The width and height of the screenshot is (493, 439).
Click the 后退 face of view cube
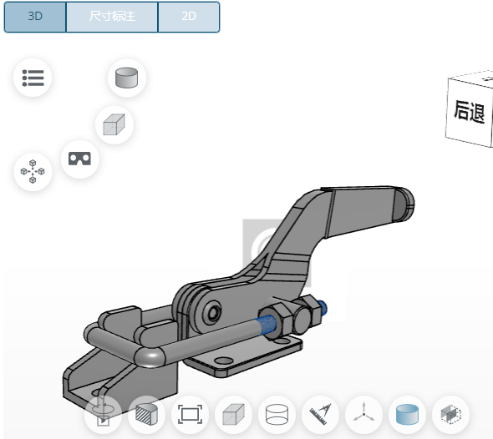pyautogui.click(x=469, y=112)
